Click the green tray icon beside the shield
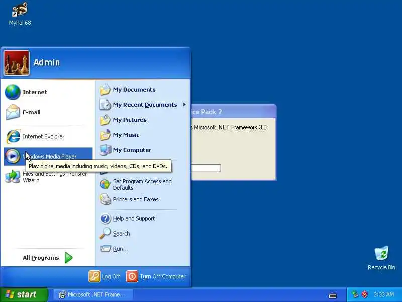This screenshot has width=402, height=302. click(355, 294)
